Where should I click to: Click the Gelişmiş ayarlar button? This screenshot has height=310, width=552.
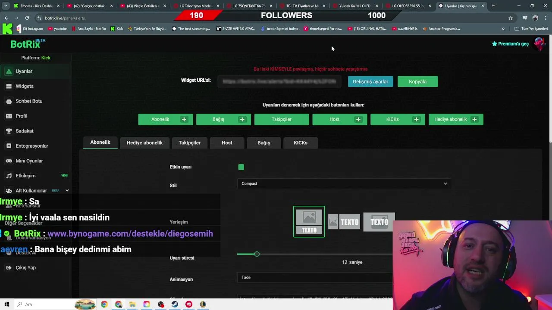point(370,81)
